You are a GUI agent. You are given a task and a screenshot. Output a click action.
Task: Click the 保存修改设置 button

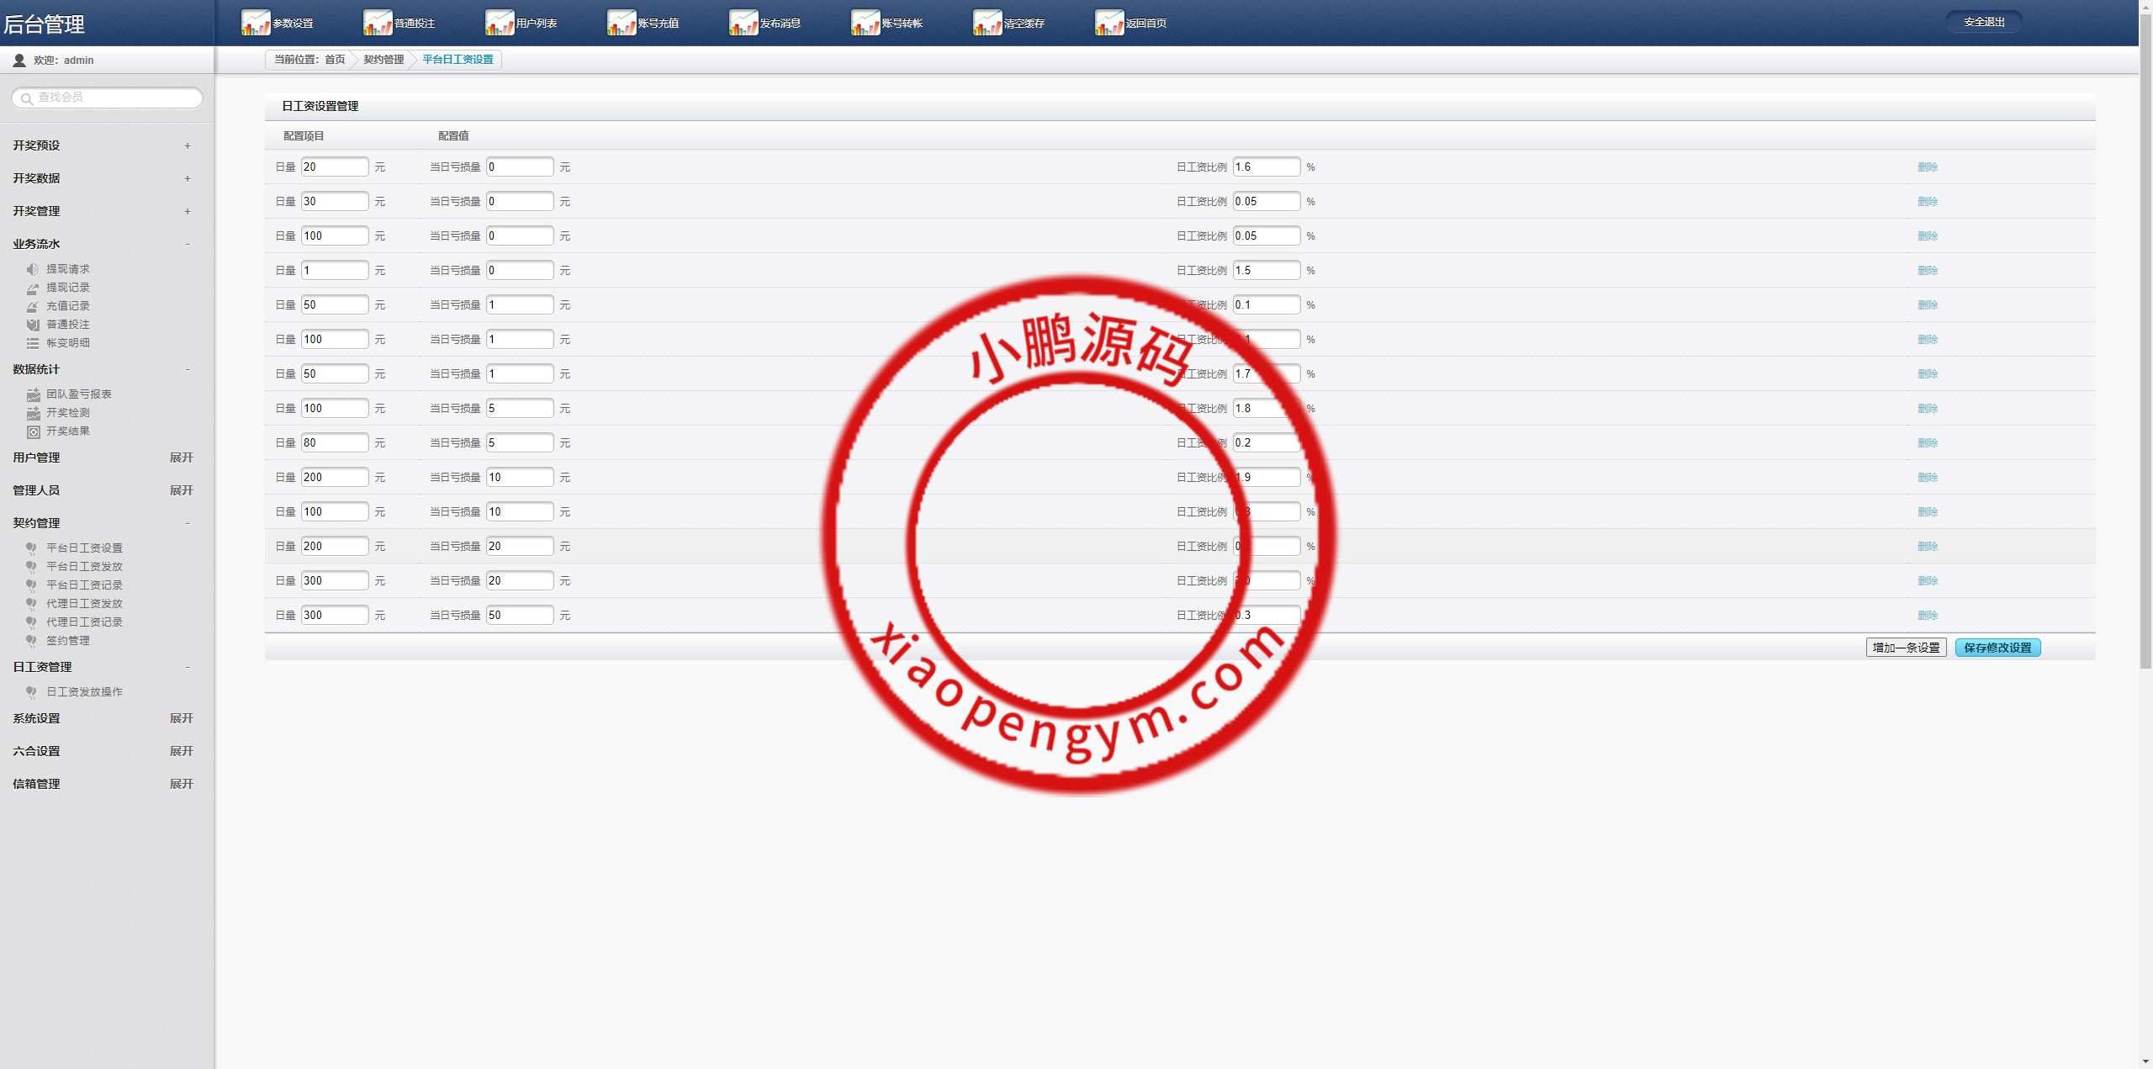1997,648
